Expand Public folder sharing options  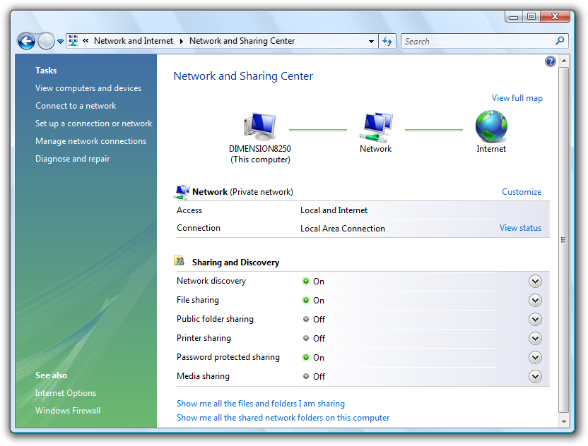535,320
